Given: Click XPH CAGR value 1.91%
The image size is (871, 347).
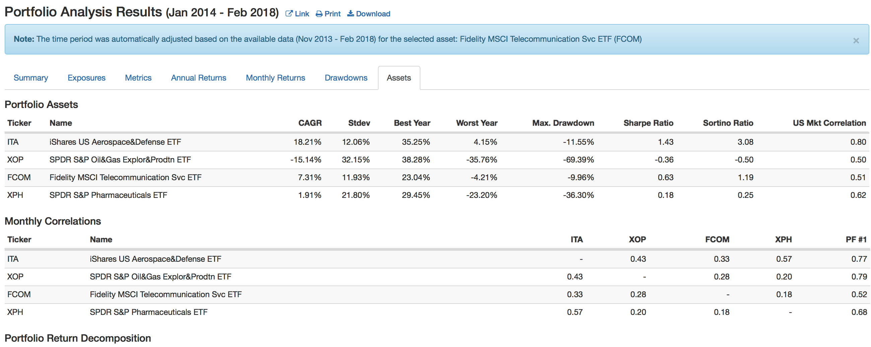Looking at the screenshot, I should click(x=310, y=195).
